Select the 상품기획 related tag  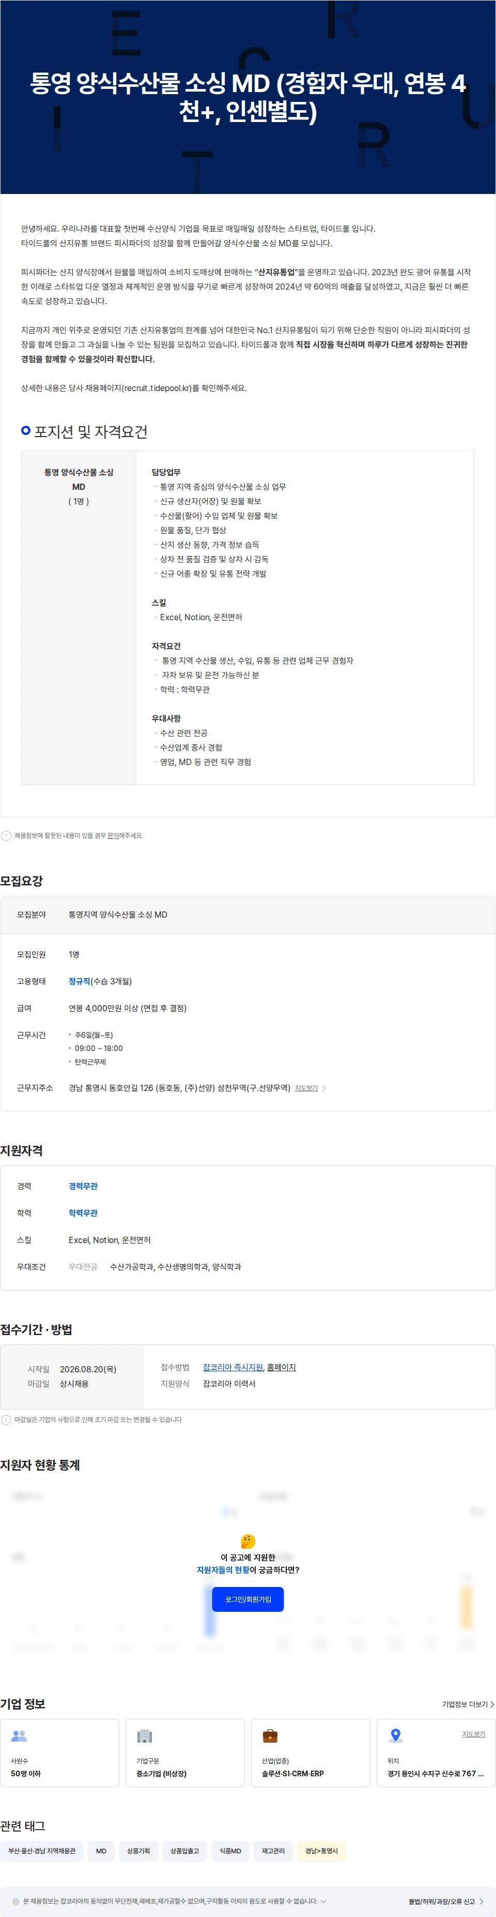coord(138,1850)
